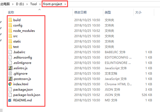Navigate to the Tool breadcrumb folder

(33, 4)
